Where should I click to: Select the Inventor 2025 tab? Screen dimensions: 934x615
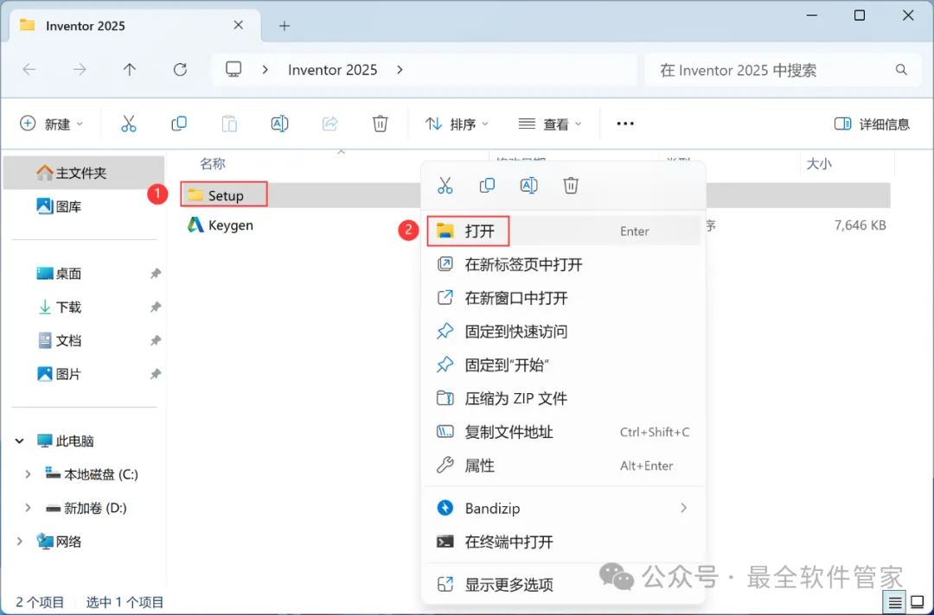136,26
